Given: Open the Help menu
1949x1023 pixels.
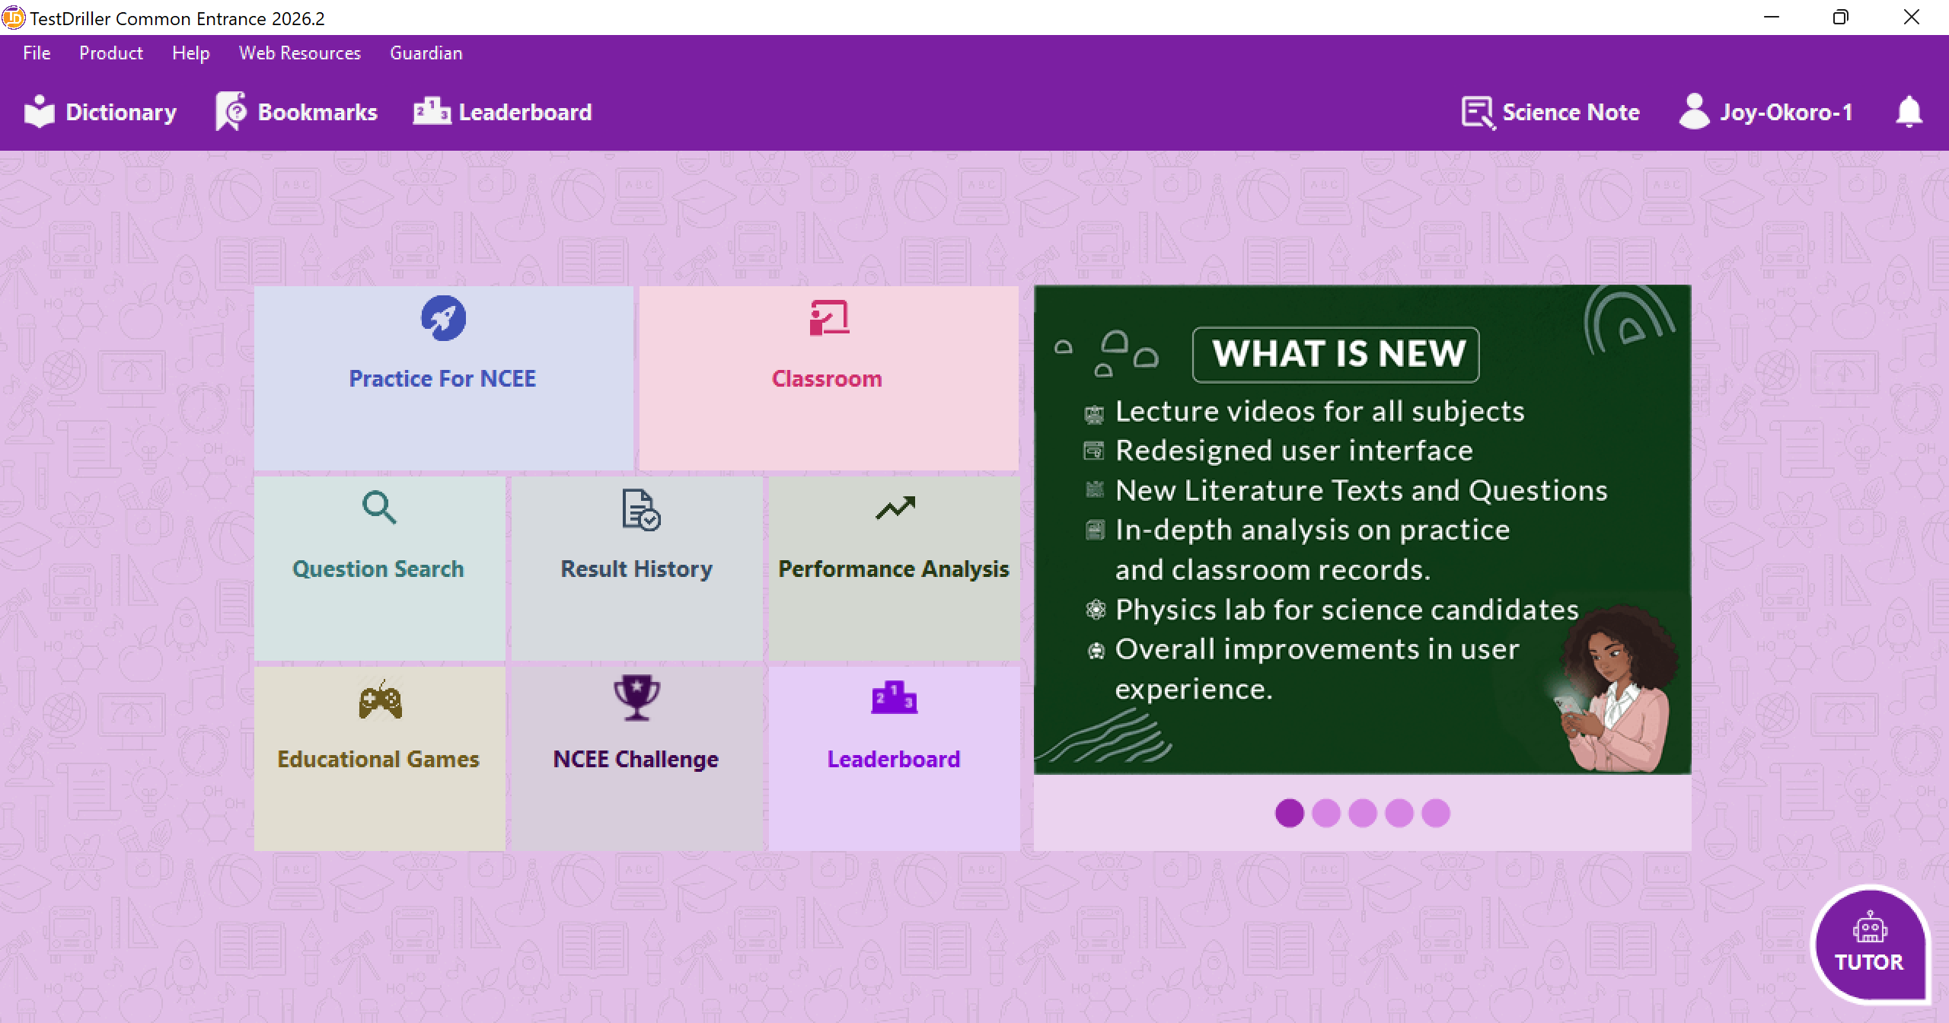Looking at the screenshot, I should [x=191, y=53].
